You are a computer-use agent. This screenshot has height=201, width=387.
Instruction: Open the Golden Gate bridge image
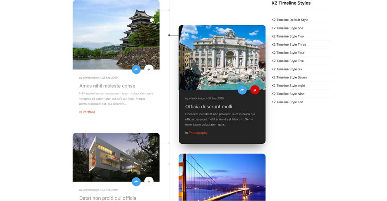pos(222,177)
